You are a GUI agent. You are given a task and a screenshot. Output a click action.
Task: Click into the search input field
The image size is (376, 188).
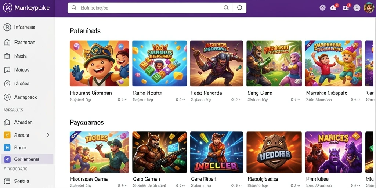click(157, 8)
